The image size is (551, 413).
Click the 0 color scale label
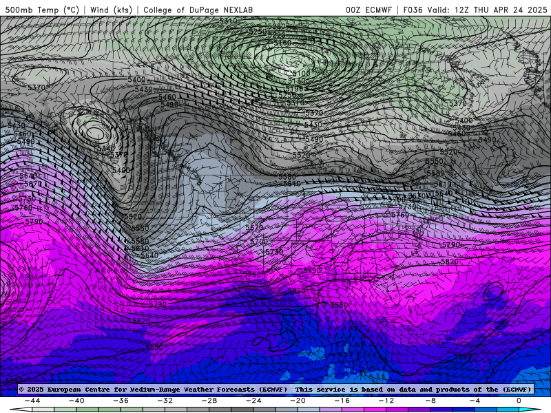click(519, 401)
